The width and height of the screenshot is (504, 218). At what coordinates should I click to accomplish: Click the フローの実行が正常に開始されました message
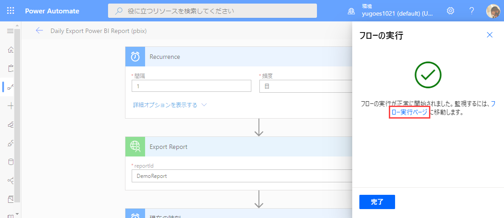point(428,108)
